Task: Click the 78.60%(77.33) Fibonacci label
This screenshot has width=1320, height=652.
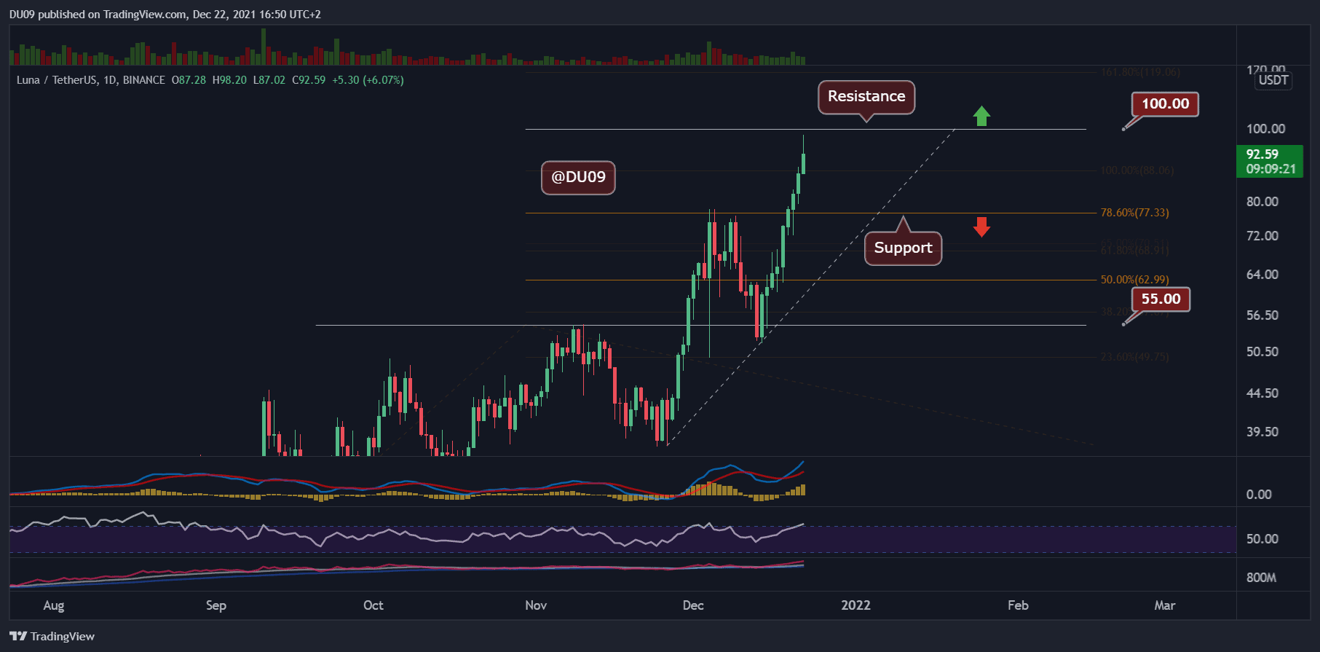Action: click(1134, 213)
